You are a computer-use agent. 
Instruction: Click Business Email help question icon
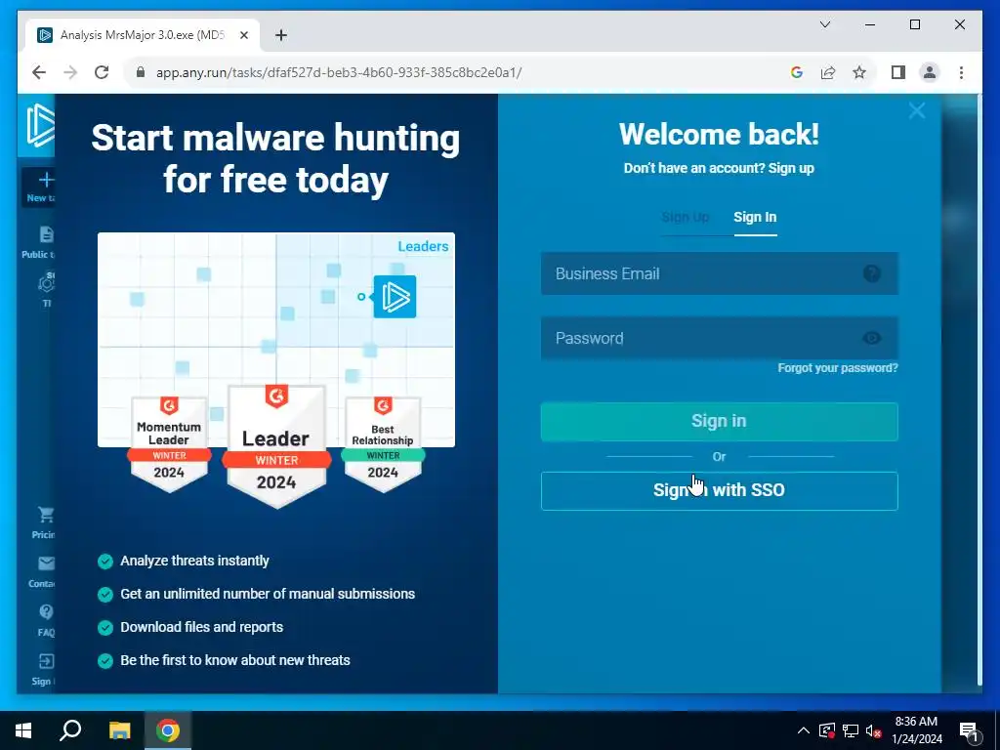click(x=872, y=273)
